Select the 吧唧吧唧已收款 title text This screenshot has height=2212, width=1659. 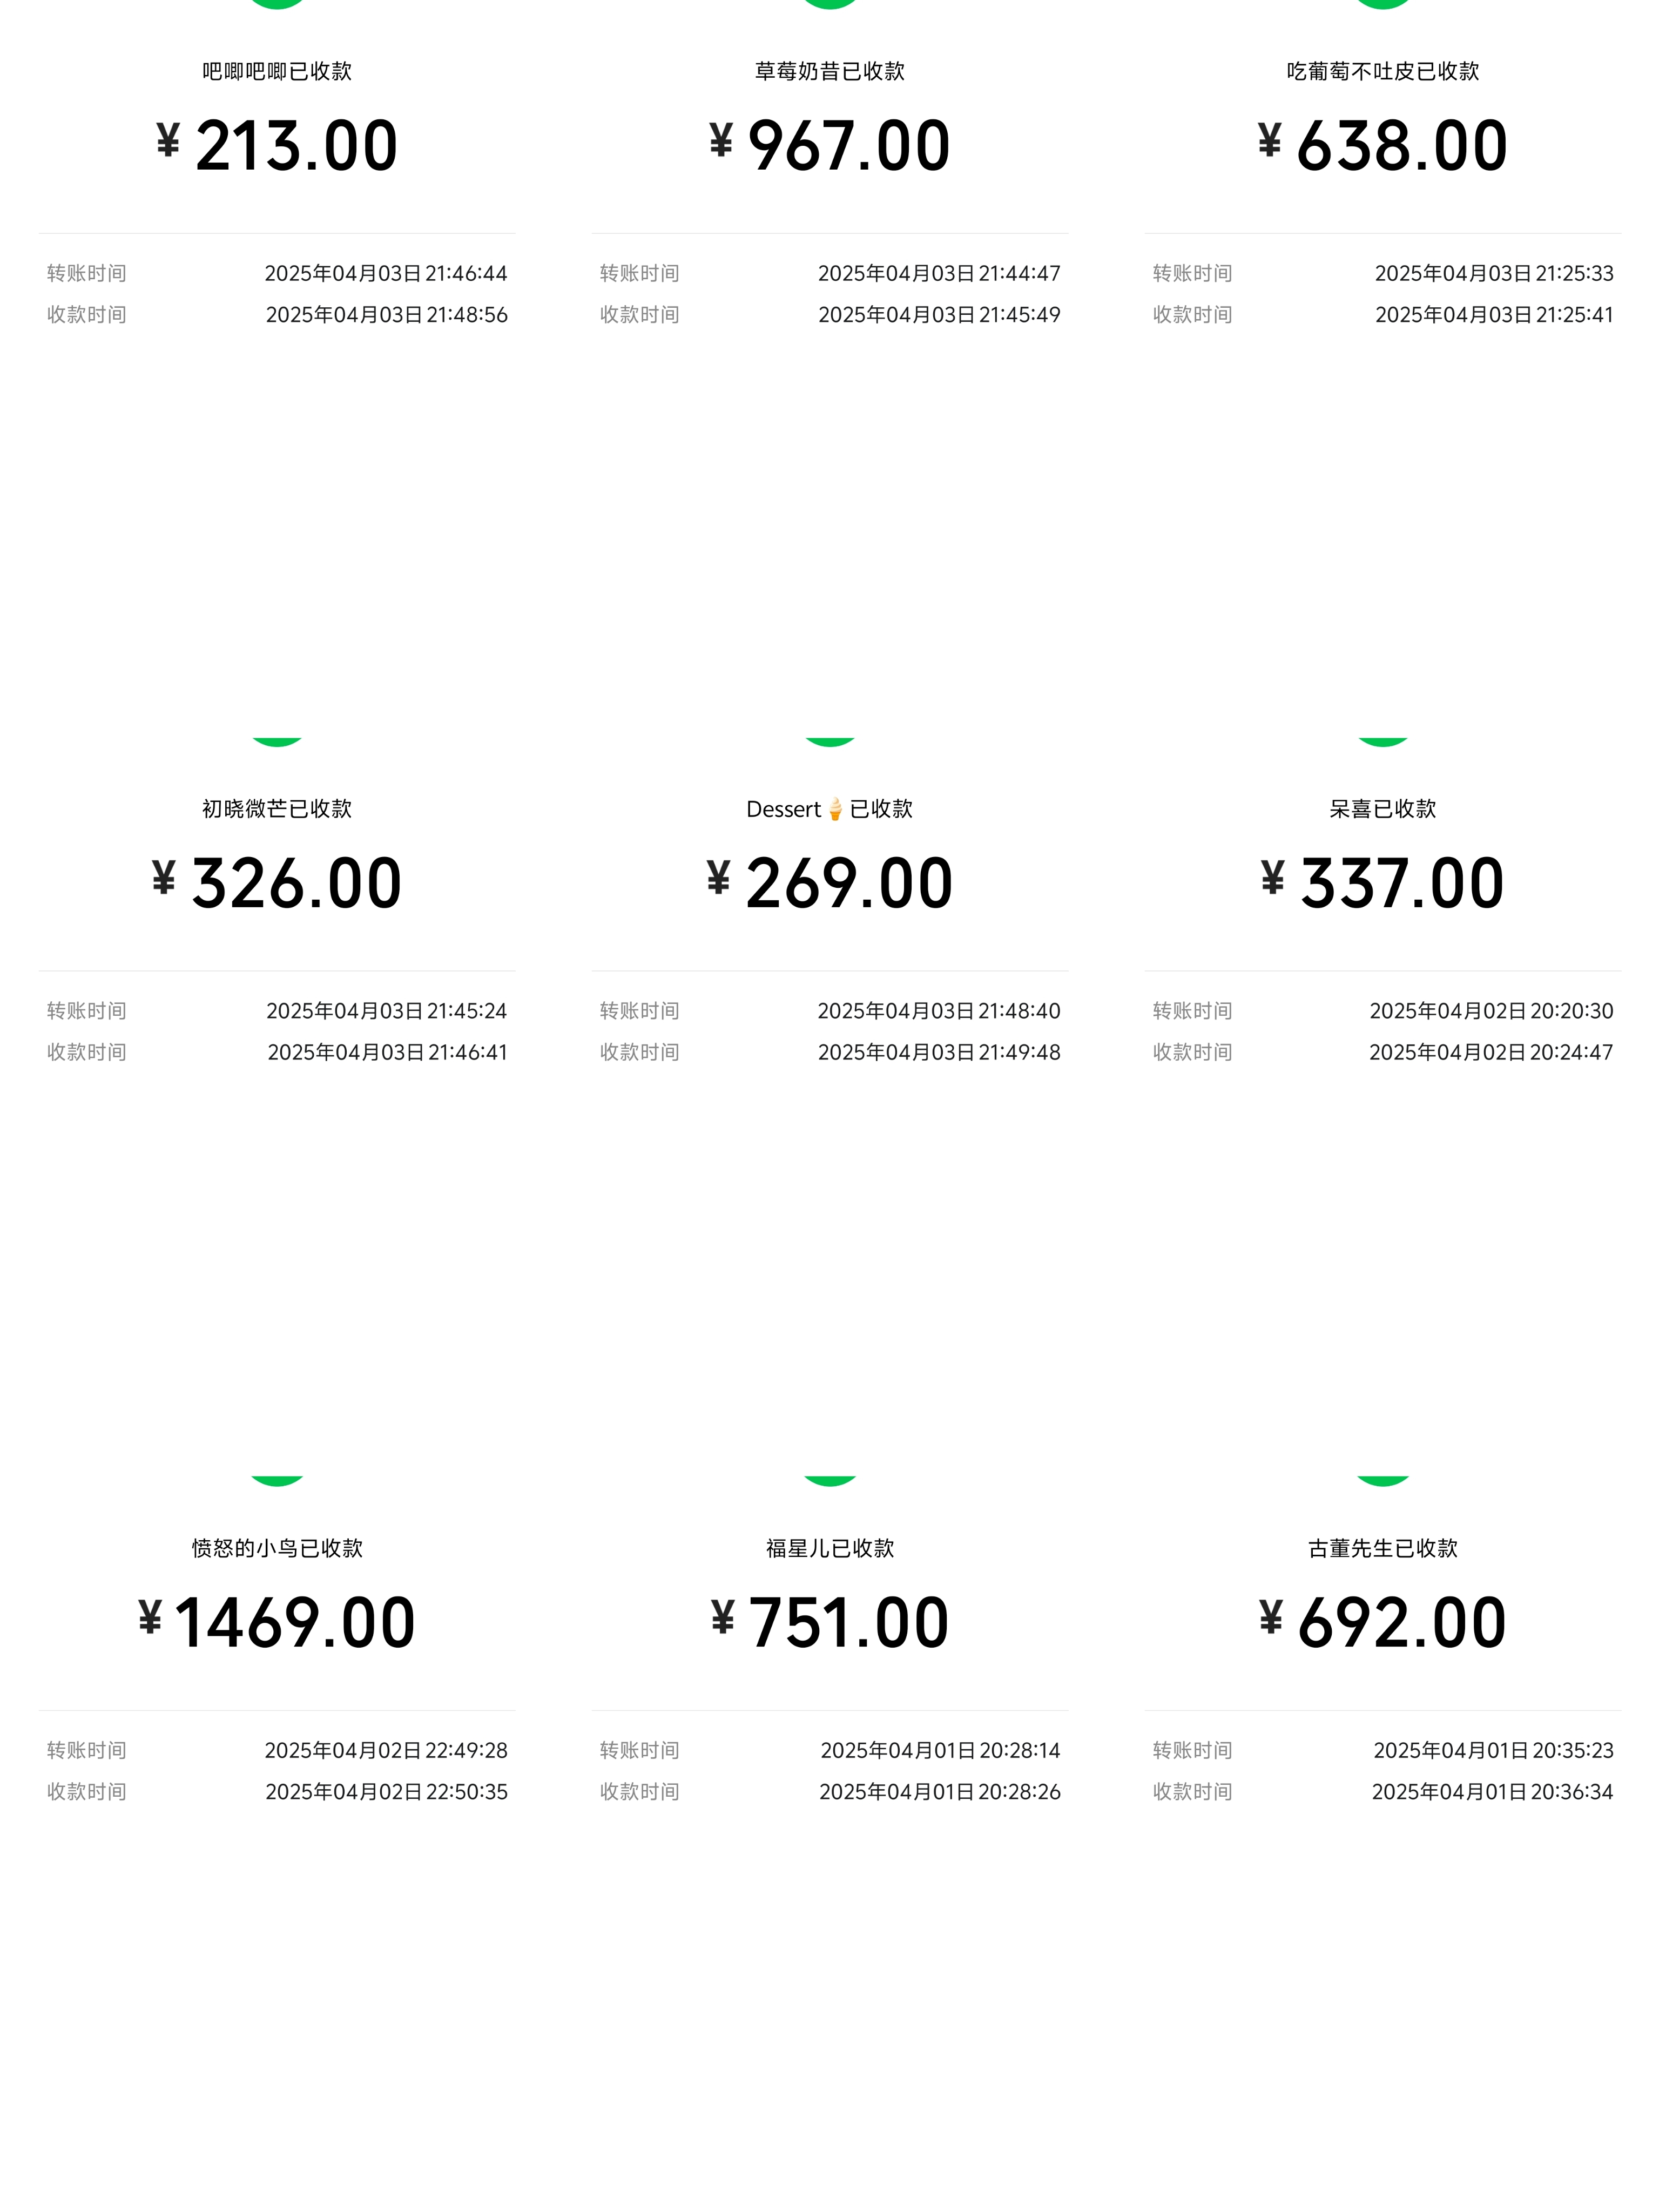tap(277, 71)
